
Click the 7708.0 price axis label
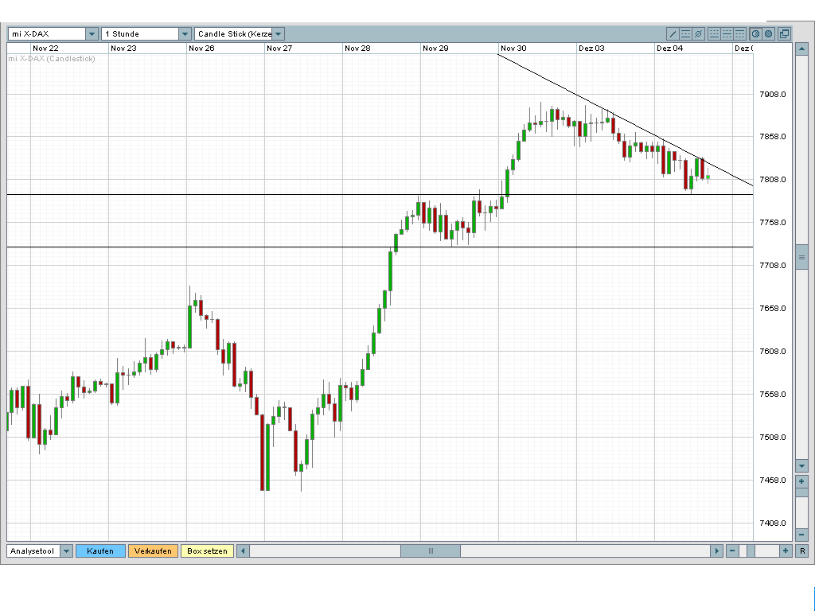point(772,266)
